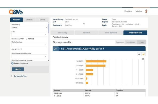This screenshot has width=158, height=104.
Task: Click scroll down arrow of filter panel
Action: point(49,60)
